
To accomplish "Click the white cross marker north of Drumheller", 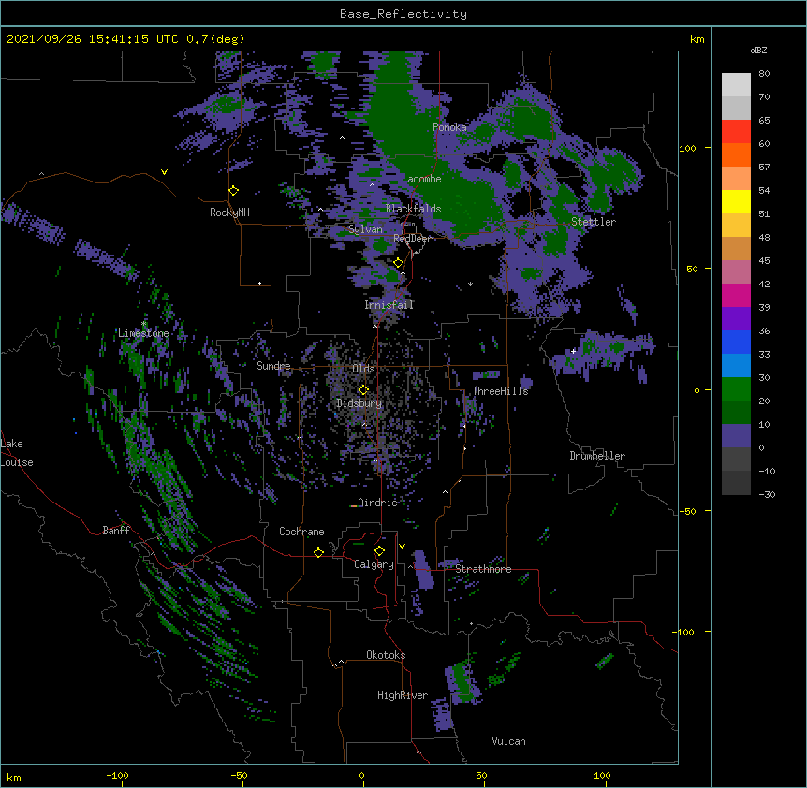I will [573, 351].
